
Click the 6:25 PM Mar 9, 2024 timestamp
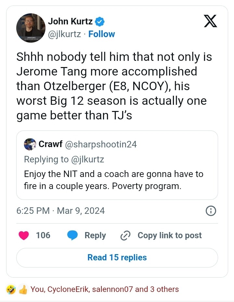(x=60, y=211)
